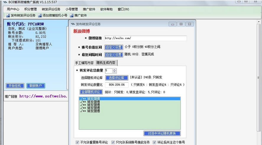Click the app logo icon in main title bar
Image resolution: width=262 pixels, height=145 pixels.
[x=5, y=2]
